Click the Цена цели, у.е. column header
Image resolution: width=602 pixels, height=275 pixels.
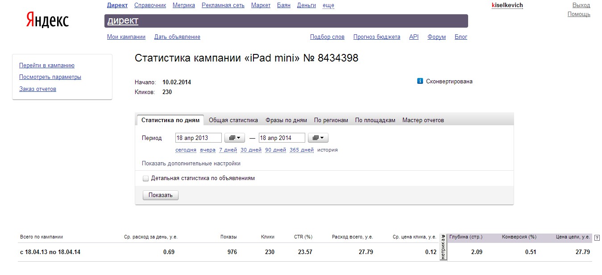point(573,237)
